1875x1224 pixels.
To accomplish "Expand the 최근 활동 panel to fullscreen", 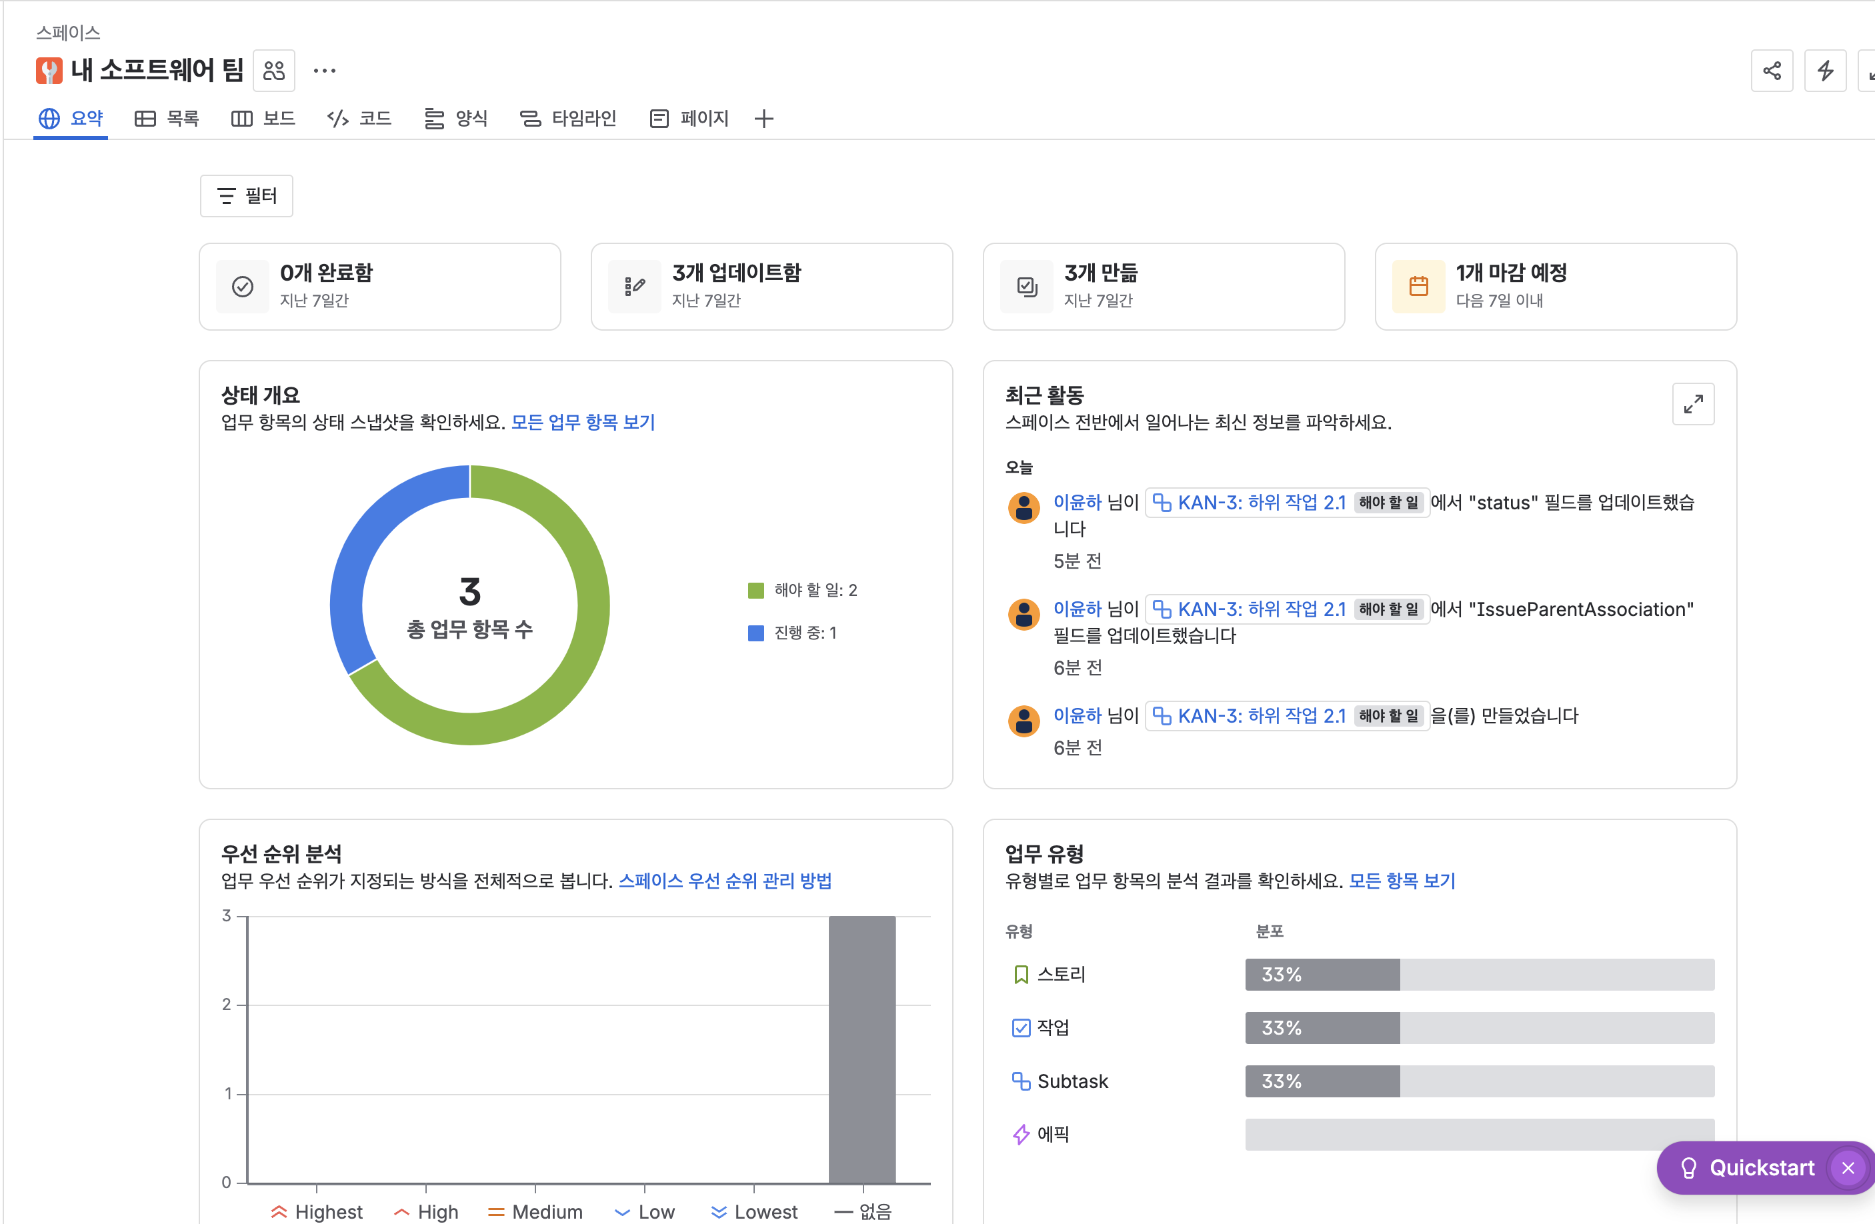I will 1692,404.
